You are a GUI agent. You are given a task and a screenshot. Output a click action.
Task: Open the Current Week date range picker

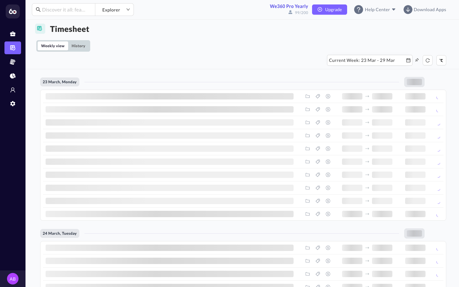click(x=370, y=60)
